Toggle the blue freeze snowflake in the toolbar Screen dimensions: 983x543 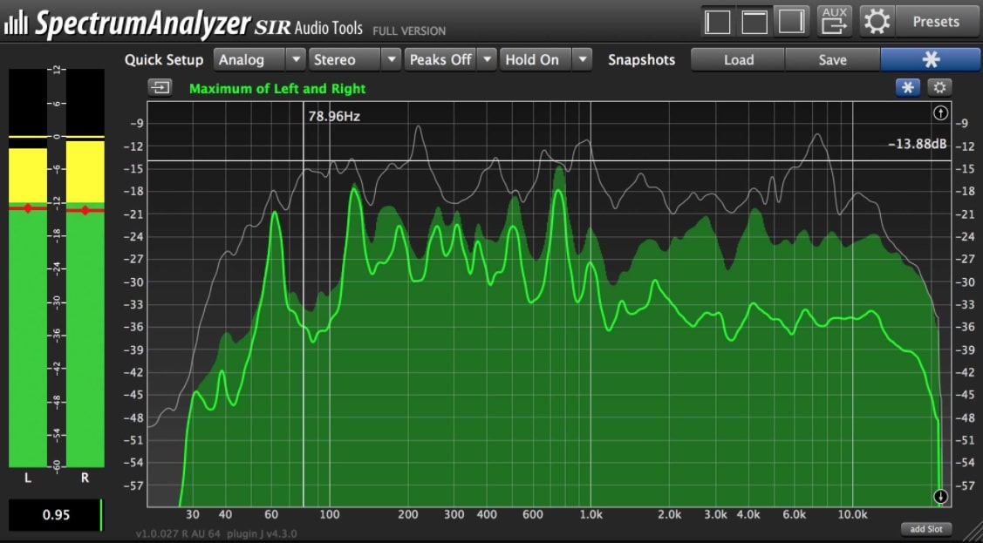[930, 59]
